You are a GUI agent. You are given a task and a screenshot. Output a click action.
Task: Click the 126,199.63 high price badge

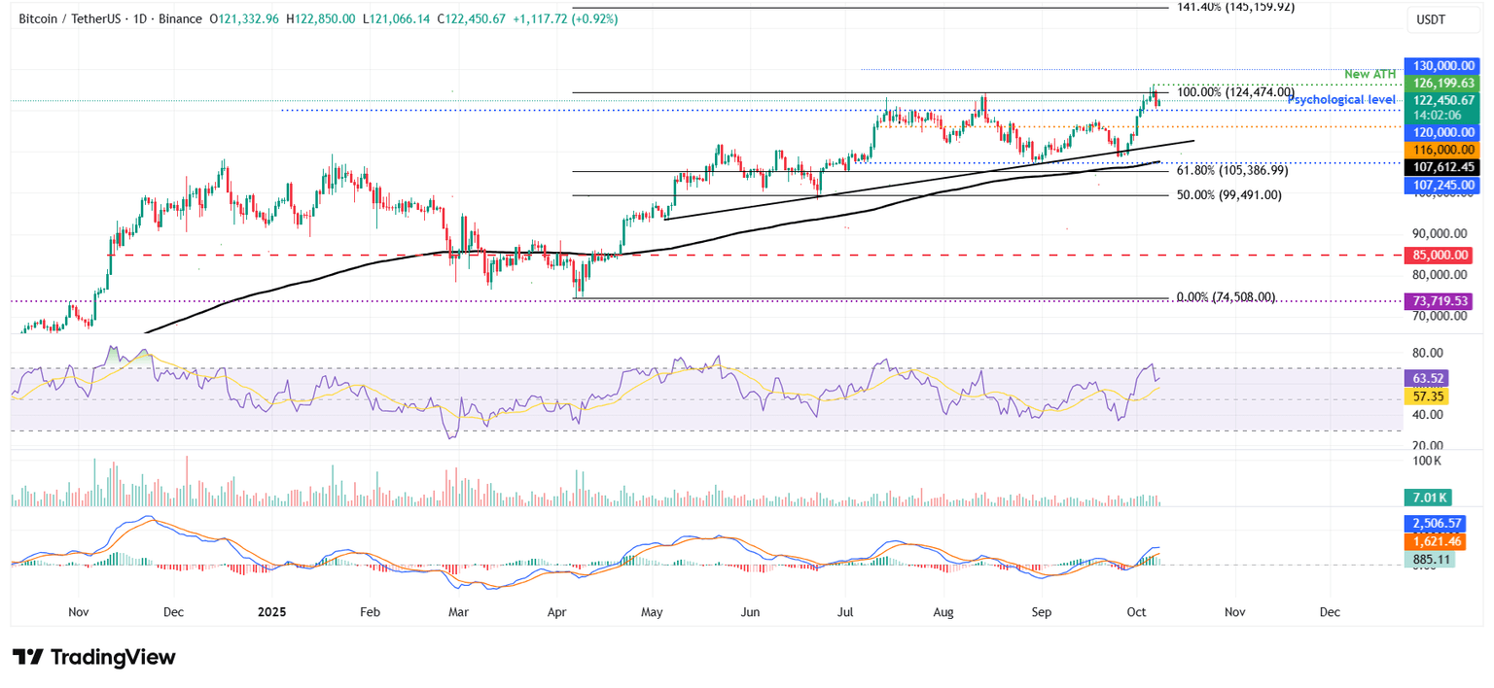pos(1442,83)
